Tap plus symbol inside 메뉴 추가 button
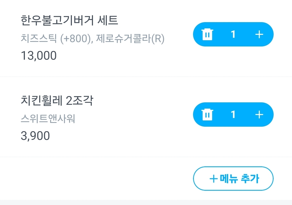292x205 pixels. [214, 179]
